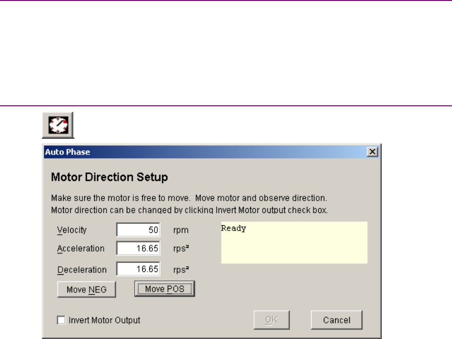
Task: Select the Velocity input field
Action: tap(138, 230)
